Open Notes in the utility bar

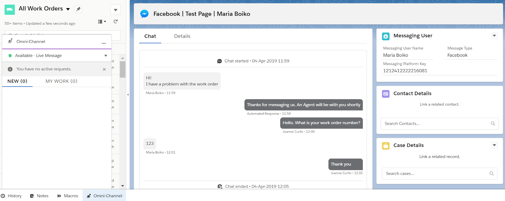[39, 196]
